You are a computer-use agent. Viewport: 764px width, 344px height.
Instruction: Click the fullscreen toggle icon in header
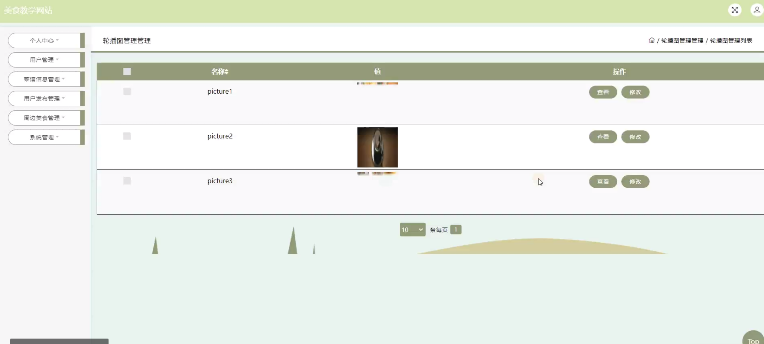coord(735,10)
